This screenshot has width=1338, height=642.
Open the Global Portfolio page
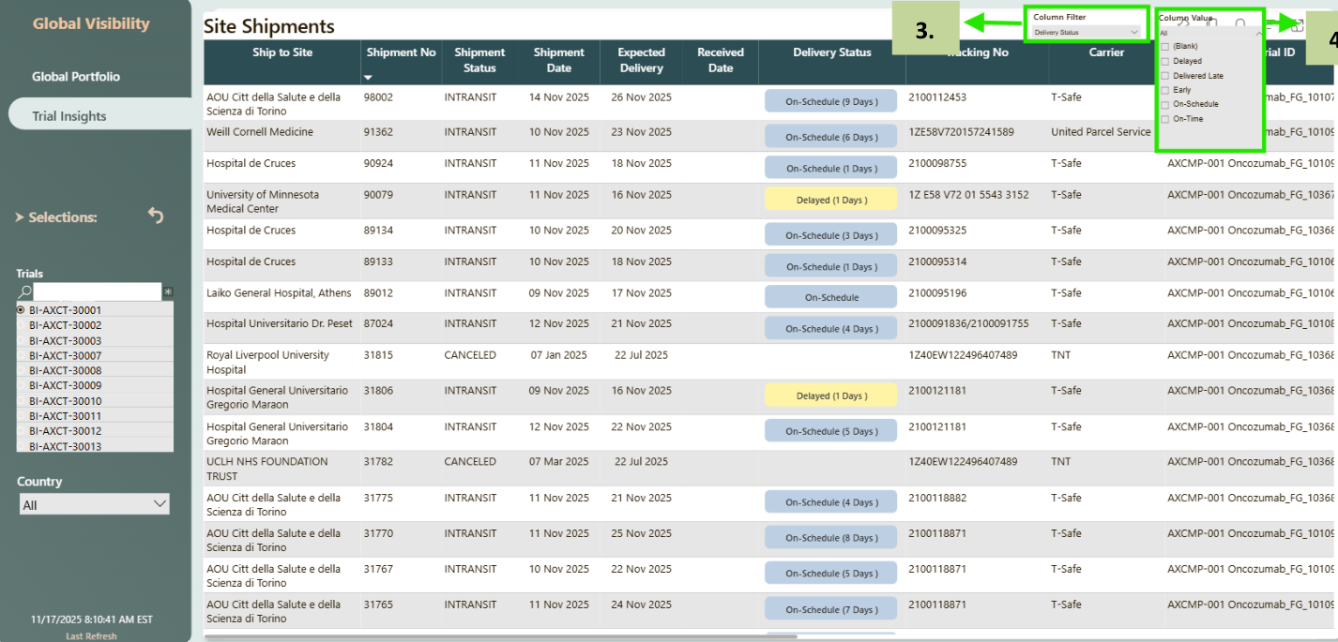pos(76,77)
